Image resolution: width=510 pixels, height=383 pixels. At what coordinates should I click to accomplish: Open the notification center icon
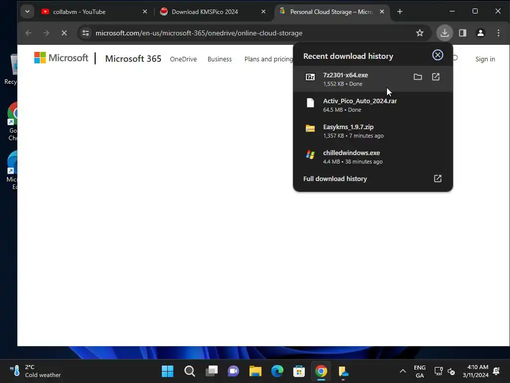tap(497, 371)
